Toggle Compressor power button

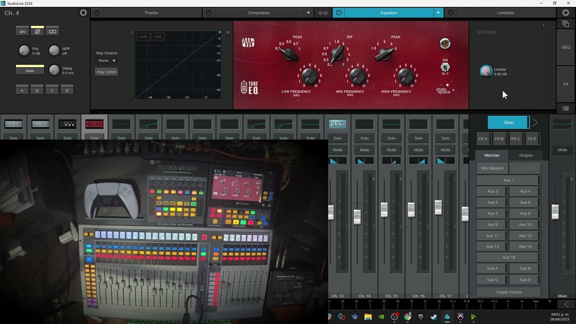point(208,13)
